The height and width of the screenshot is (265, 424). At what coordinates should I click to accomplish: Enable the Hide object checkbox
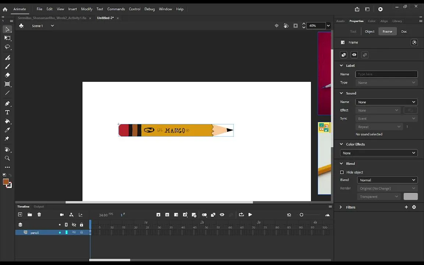coord(342,172)
